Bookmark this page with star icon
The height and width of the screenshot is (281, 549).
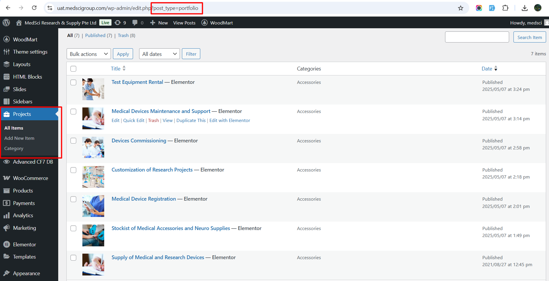(461, 8)
